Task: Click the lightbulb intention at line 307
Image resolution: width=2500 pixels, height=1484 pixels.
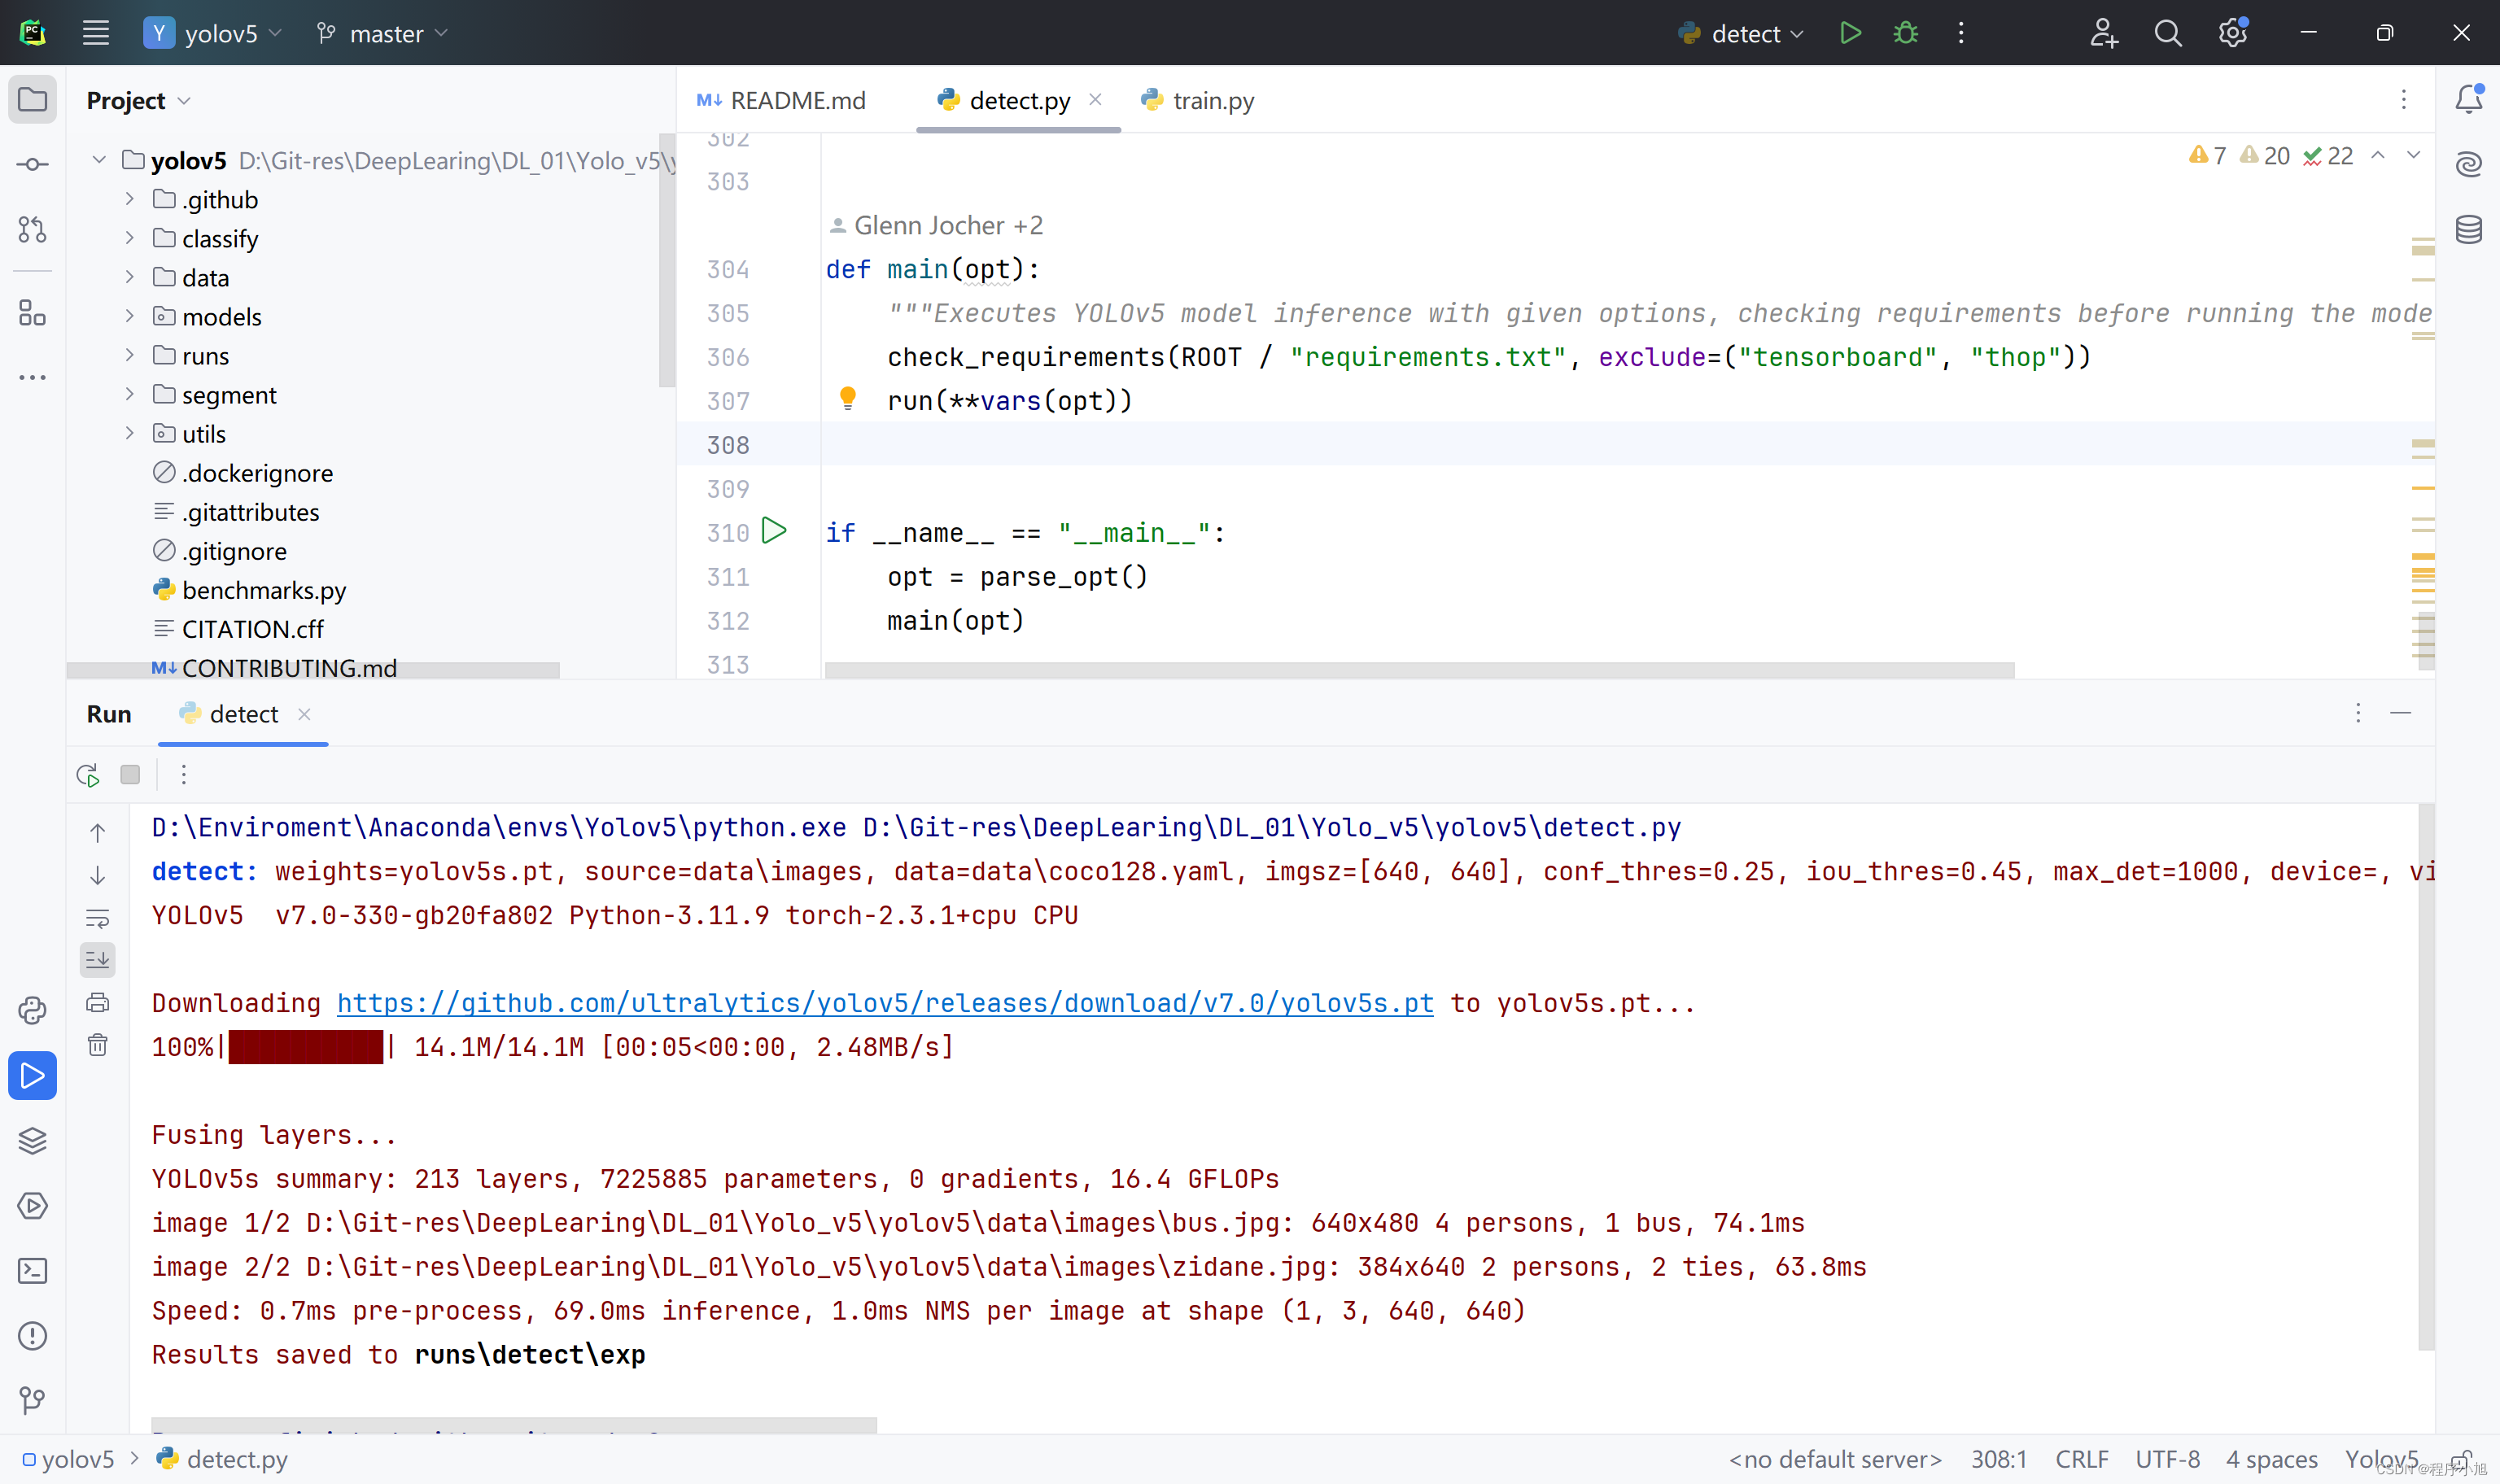Action: click(848, 398)
